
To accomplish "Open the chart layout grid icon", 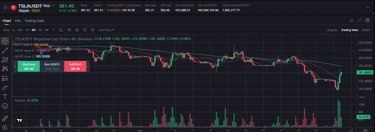I will click(x=367, y=20).
